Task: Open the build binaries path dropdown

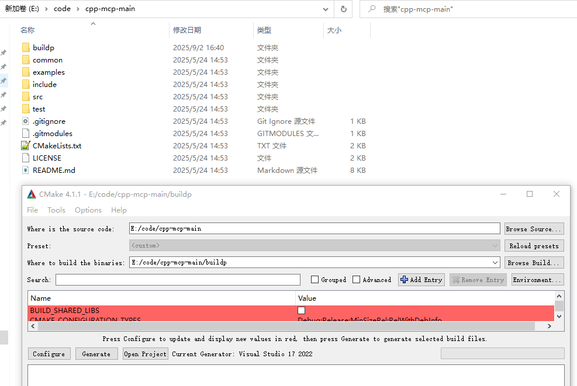Action: pos(495,262)
